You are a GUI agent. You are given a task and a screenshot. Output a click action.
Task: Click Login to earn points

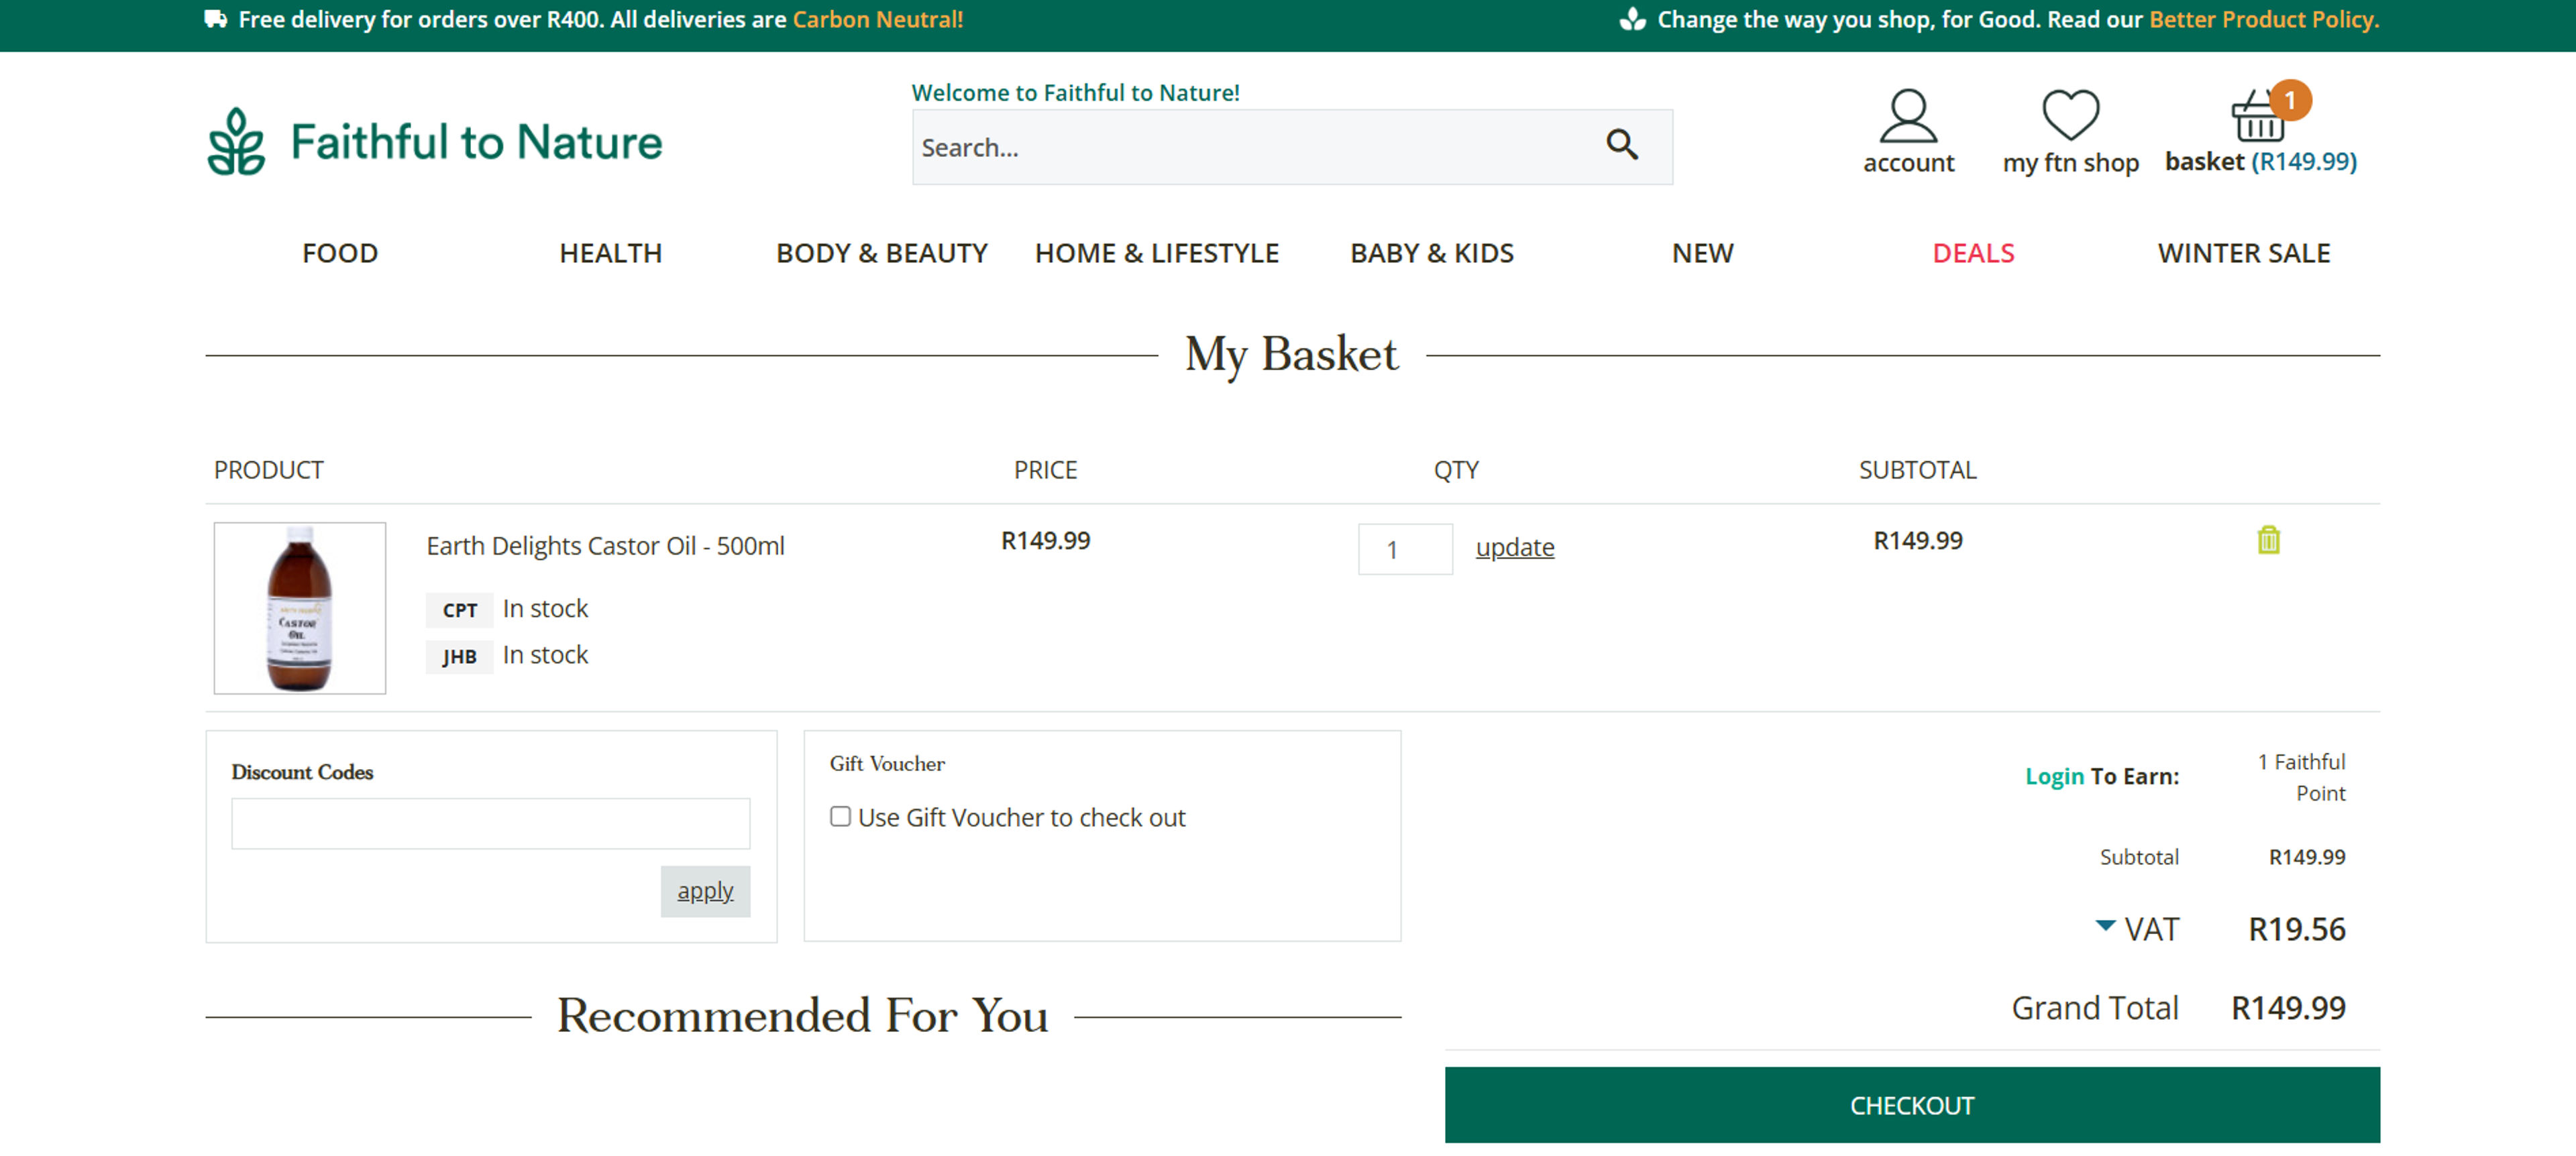(2054, 776)
